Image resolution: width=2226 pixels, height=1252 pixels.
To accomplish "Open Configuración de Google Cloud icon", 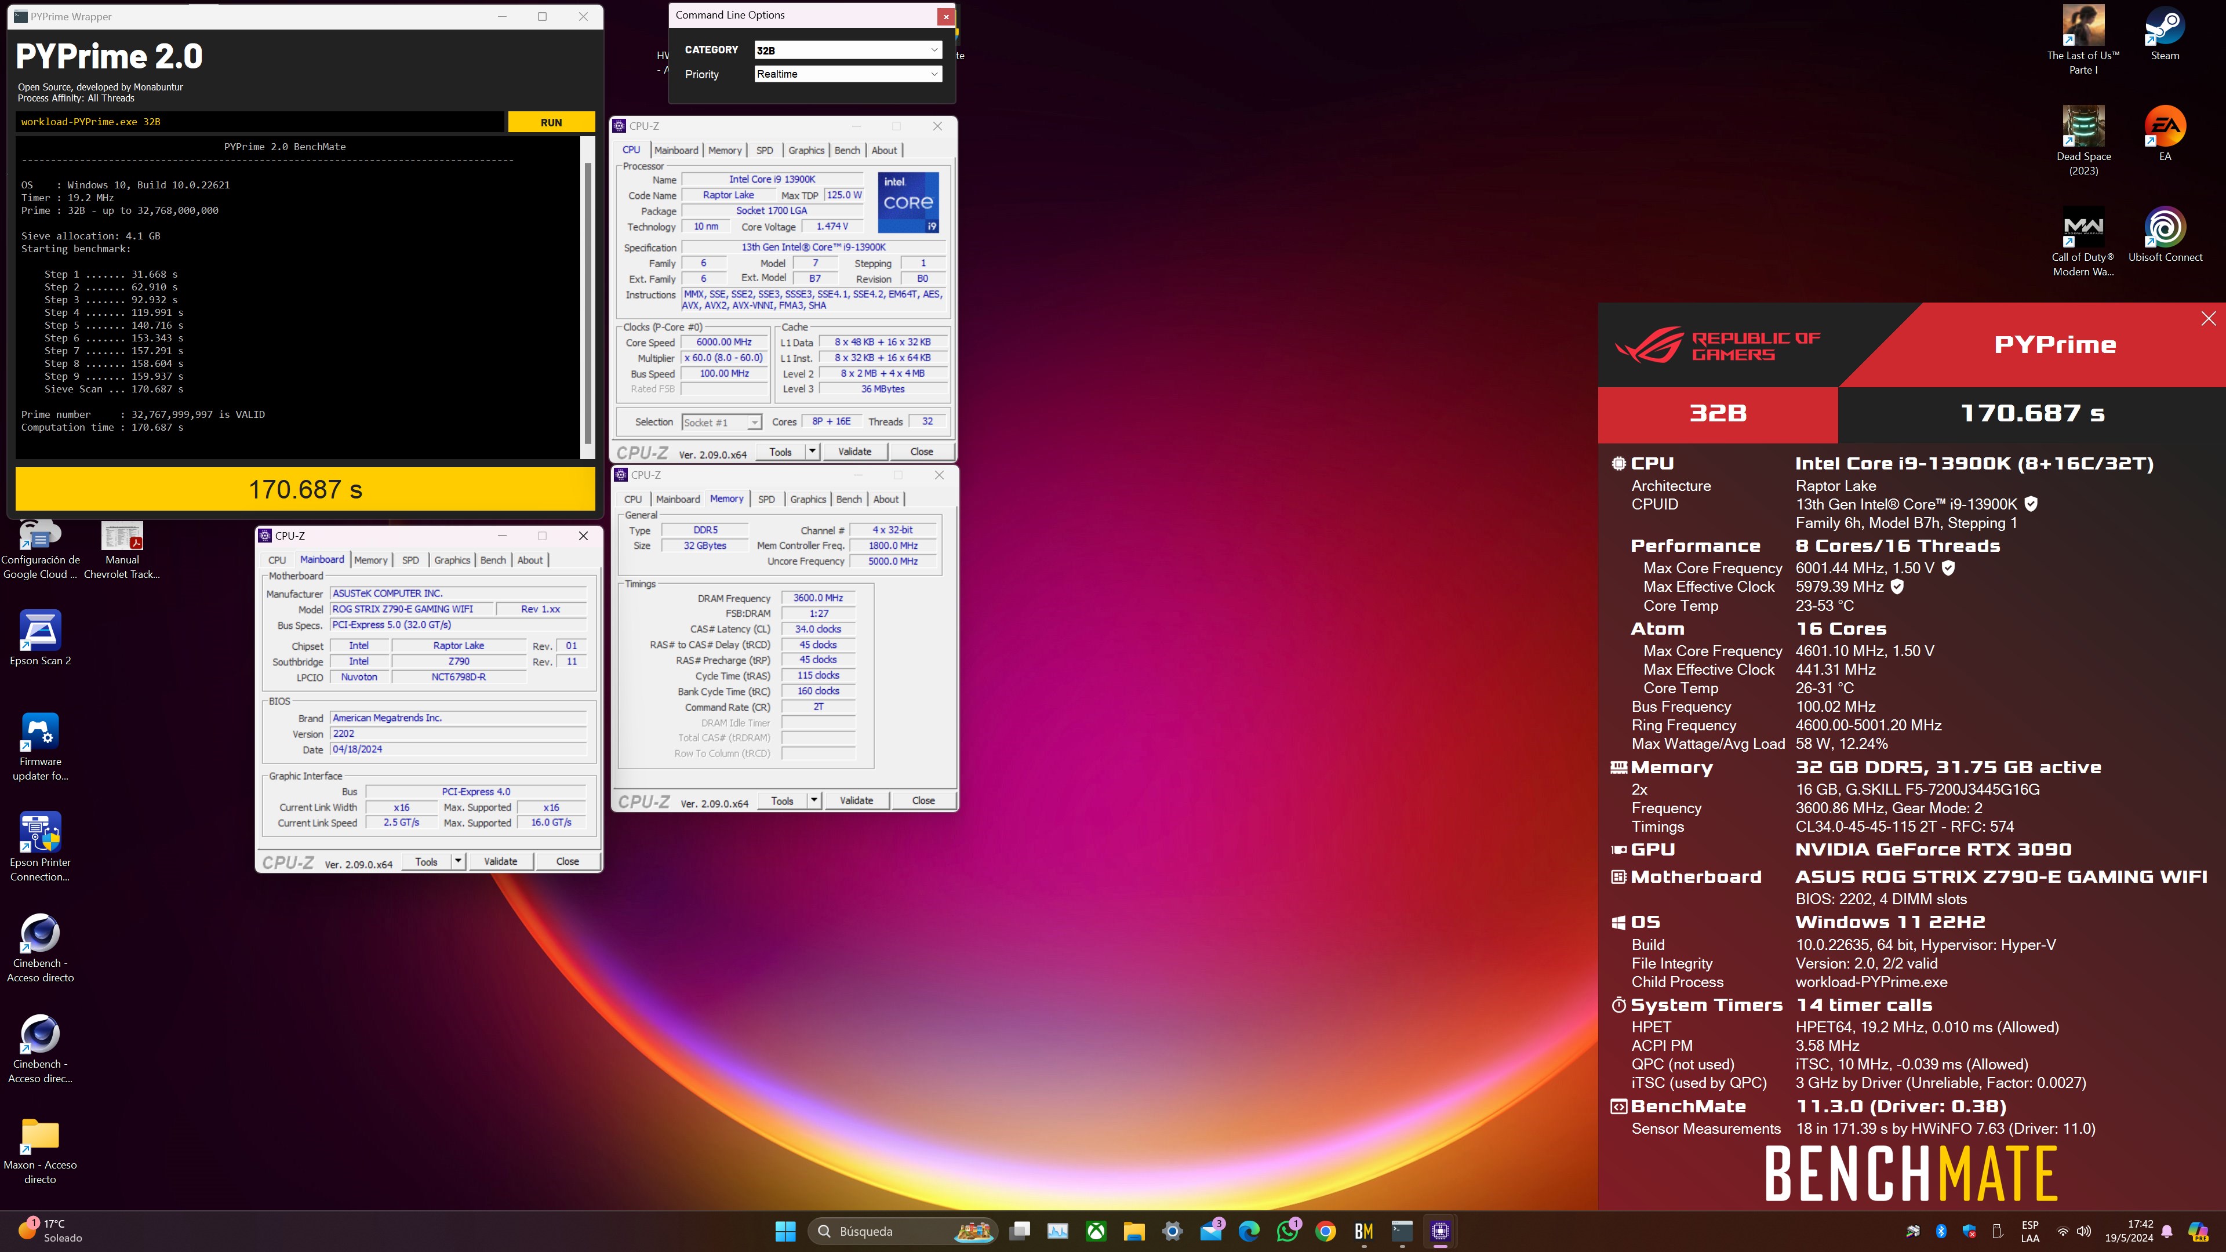I will coord(40,551).
